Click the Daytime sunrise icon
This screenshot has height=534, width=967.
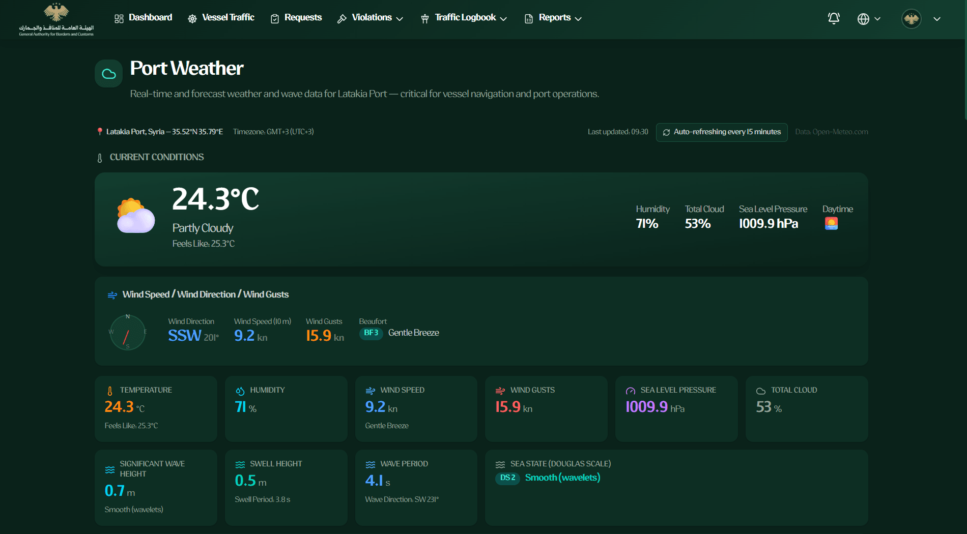[x=831, y=223]
